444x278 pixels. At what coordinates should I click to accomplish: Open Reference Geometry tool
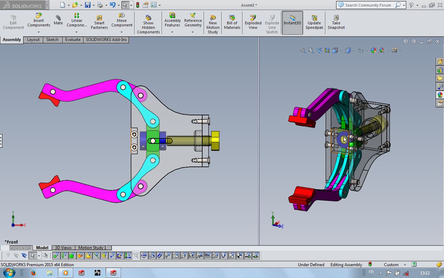click(193, 20)
